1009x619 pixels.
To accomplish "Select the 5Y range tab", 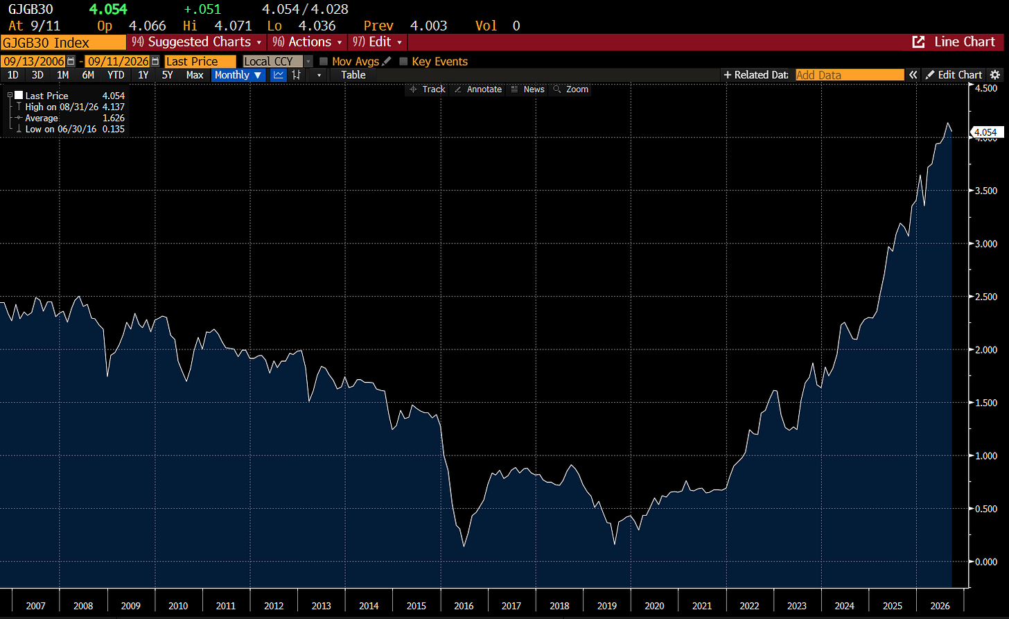I will [x=167, y=75].
